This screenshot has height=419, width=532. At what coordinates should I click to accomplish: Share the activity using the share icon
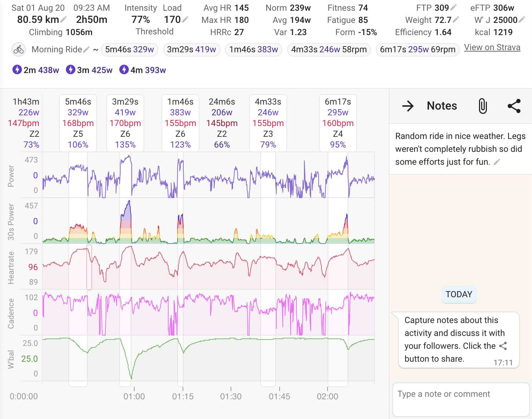[x=514, y=106]
